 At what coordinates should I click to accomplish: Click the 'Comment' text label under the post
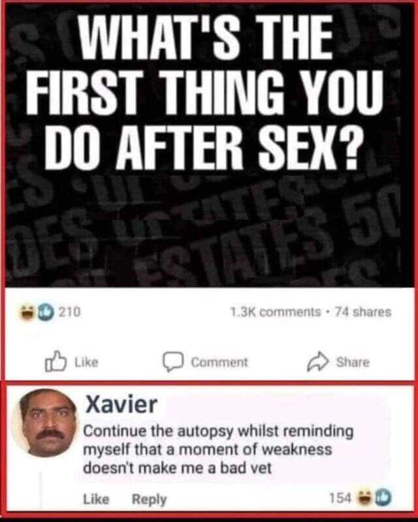coord(219,362)
